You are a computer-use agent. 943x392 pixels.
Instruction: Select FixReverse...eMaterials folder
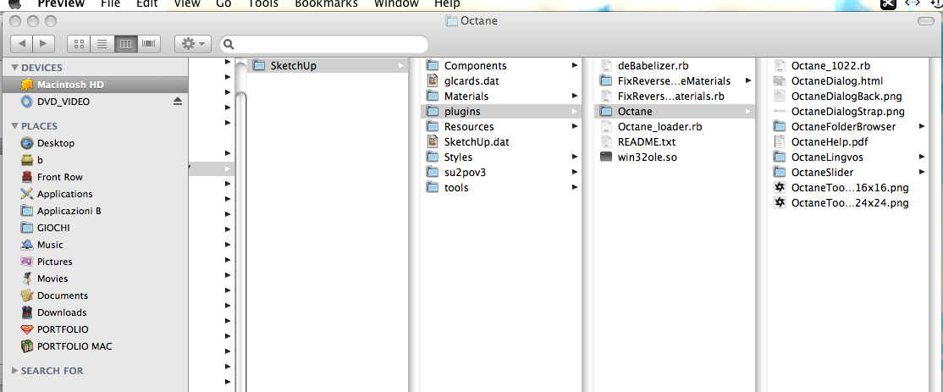click(674, 80)
